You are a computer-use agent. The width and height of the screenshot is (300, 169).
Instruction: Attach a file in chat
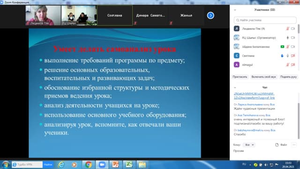[x=281, y=145]
